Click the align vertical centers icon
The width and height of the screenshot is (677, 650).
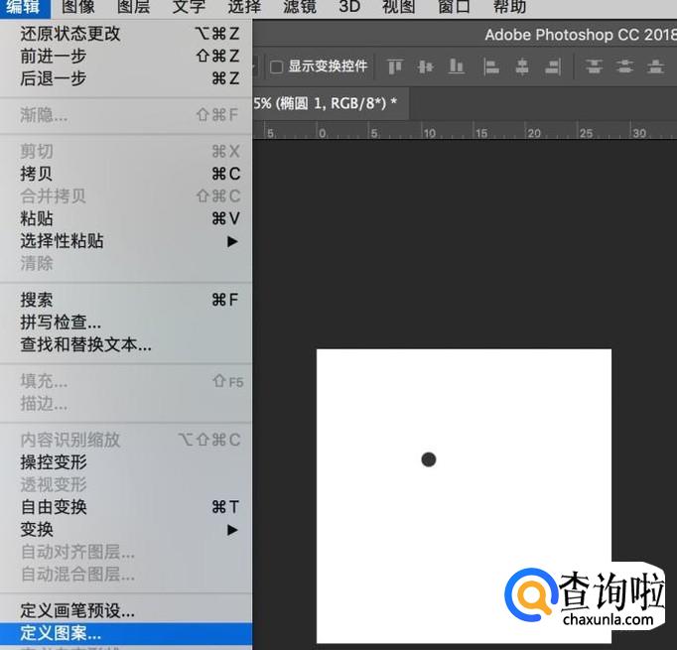click(426, 67)
